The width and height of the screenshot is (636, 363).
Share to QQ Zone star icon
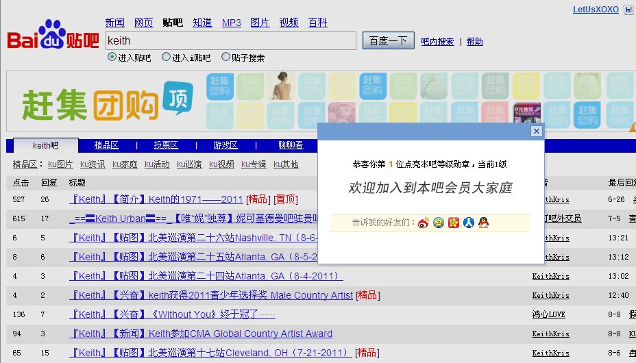439,223
